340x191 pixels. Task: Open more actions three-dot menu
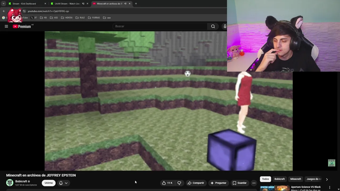tap(254, 183)
